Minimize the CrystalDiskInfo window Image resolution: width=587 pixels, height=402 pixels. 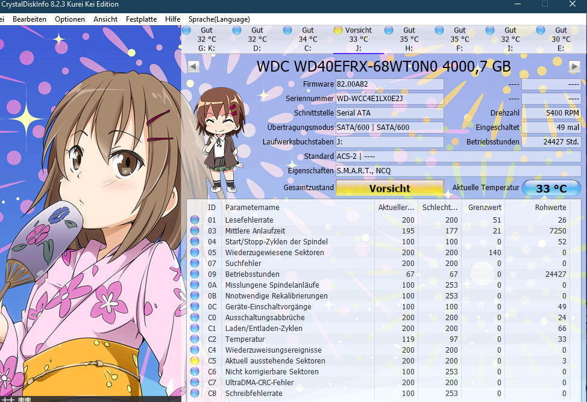coord(517,4)
